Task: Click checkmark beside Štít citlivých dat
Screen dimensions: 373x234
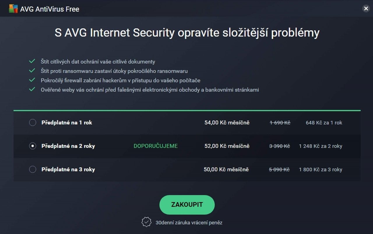Action: 32,61
